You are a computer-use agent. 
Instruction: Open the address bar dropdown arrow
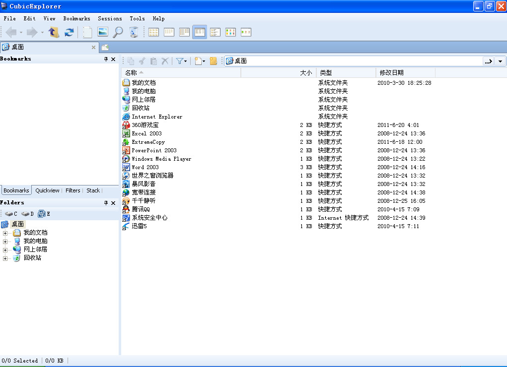(500, 61)
